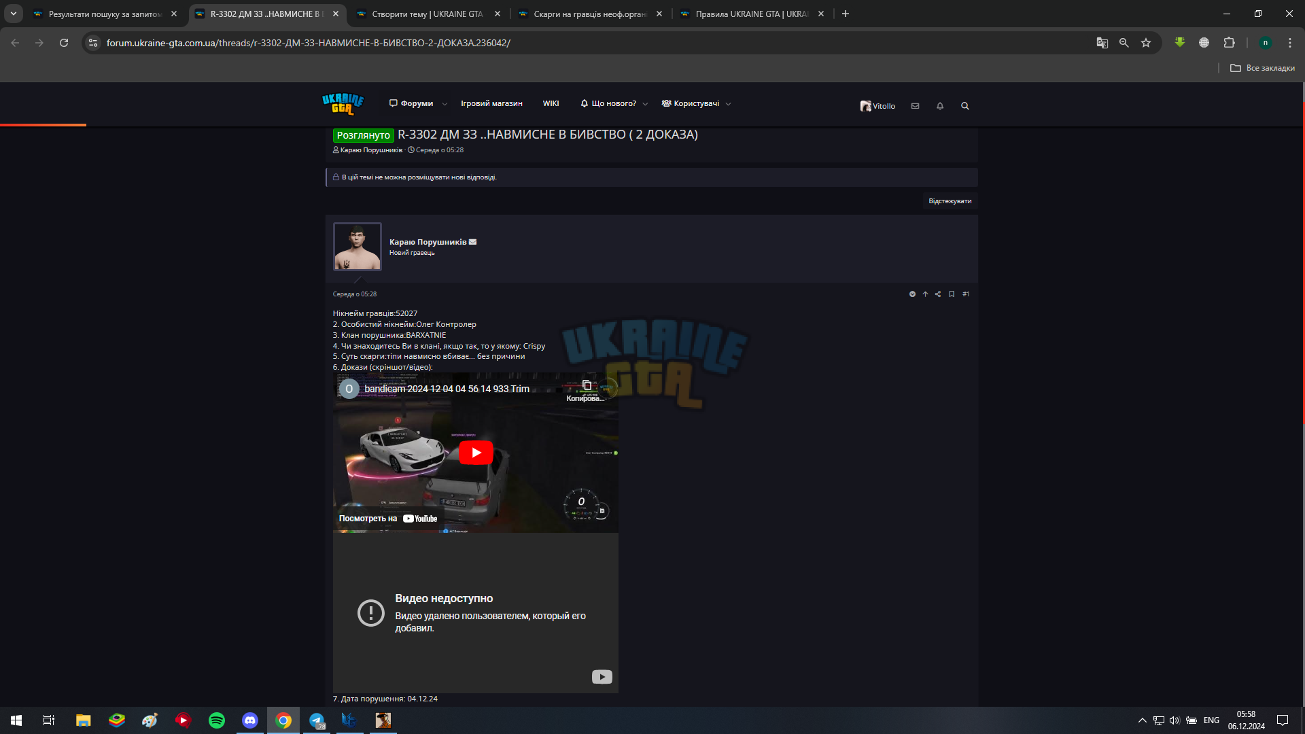Screen dimensions: 1305x734
Task: Jump up using the post arrow icon
Action: pos(925,294)
